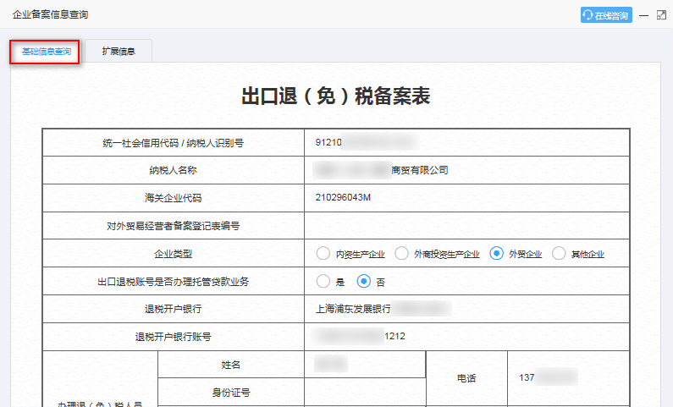This screenshot has height=407, width=673.
Task: Open the 在线咨询 online consultation button
Action: point(606,15)
